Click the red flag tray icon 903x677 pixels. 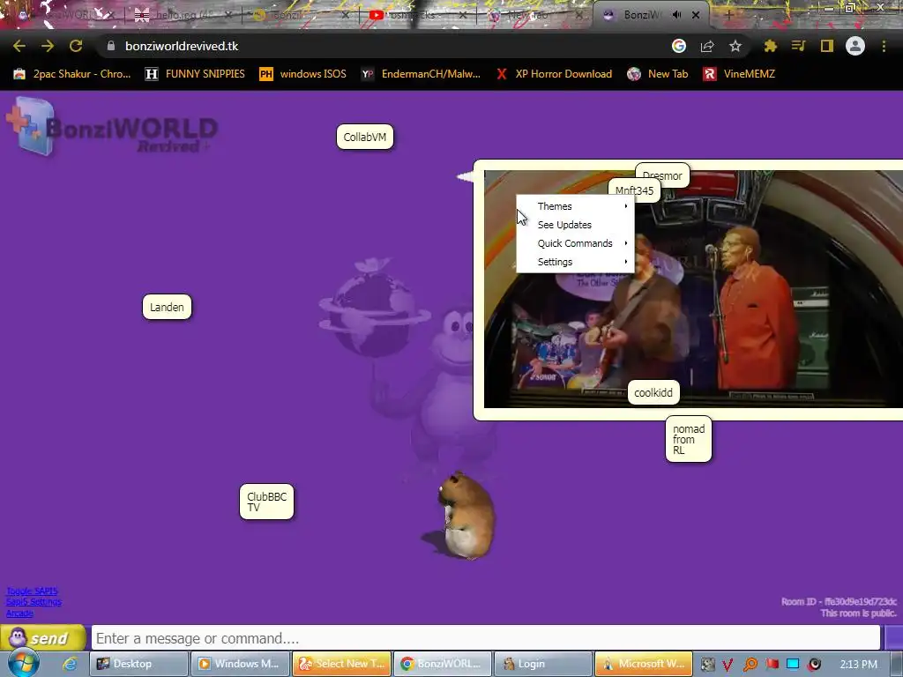click(772, 665)
